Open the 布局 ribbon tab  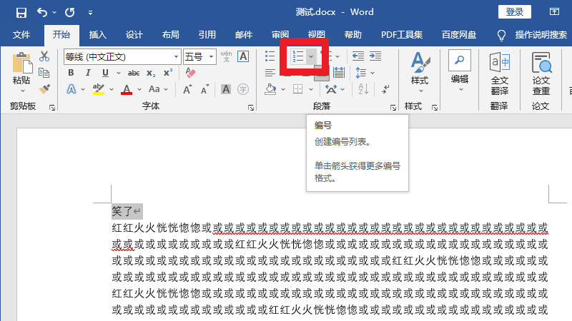[170, 34]
